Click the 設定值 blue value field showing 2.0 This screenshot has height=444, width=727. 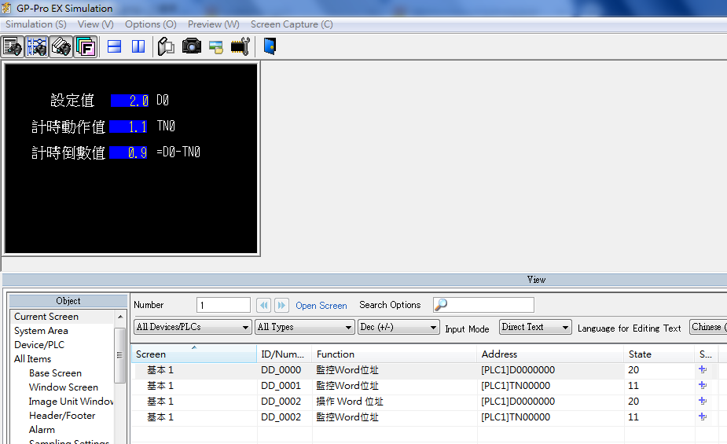(x=130, y=101)
